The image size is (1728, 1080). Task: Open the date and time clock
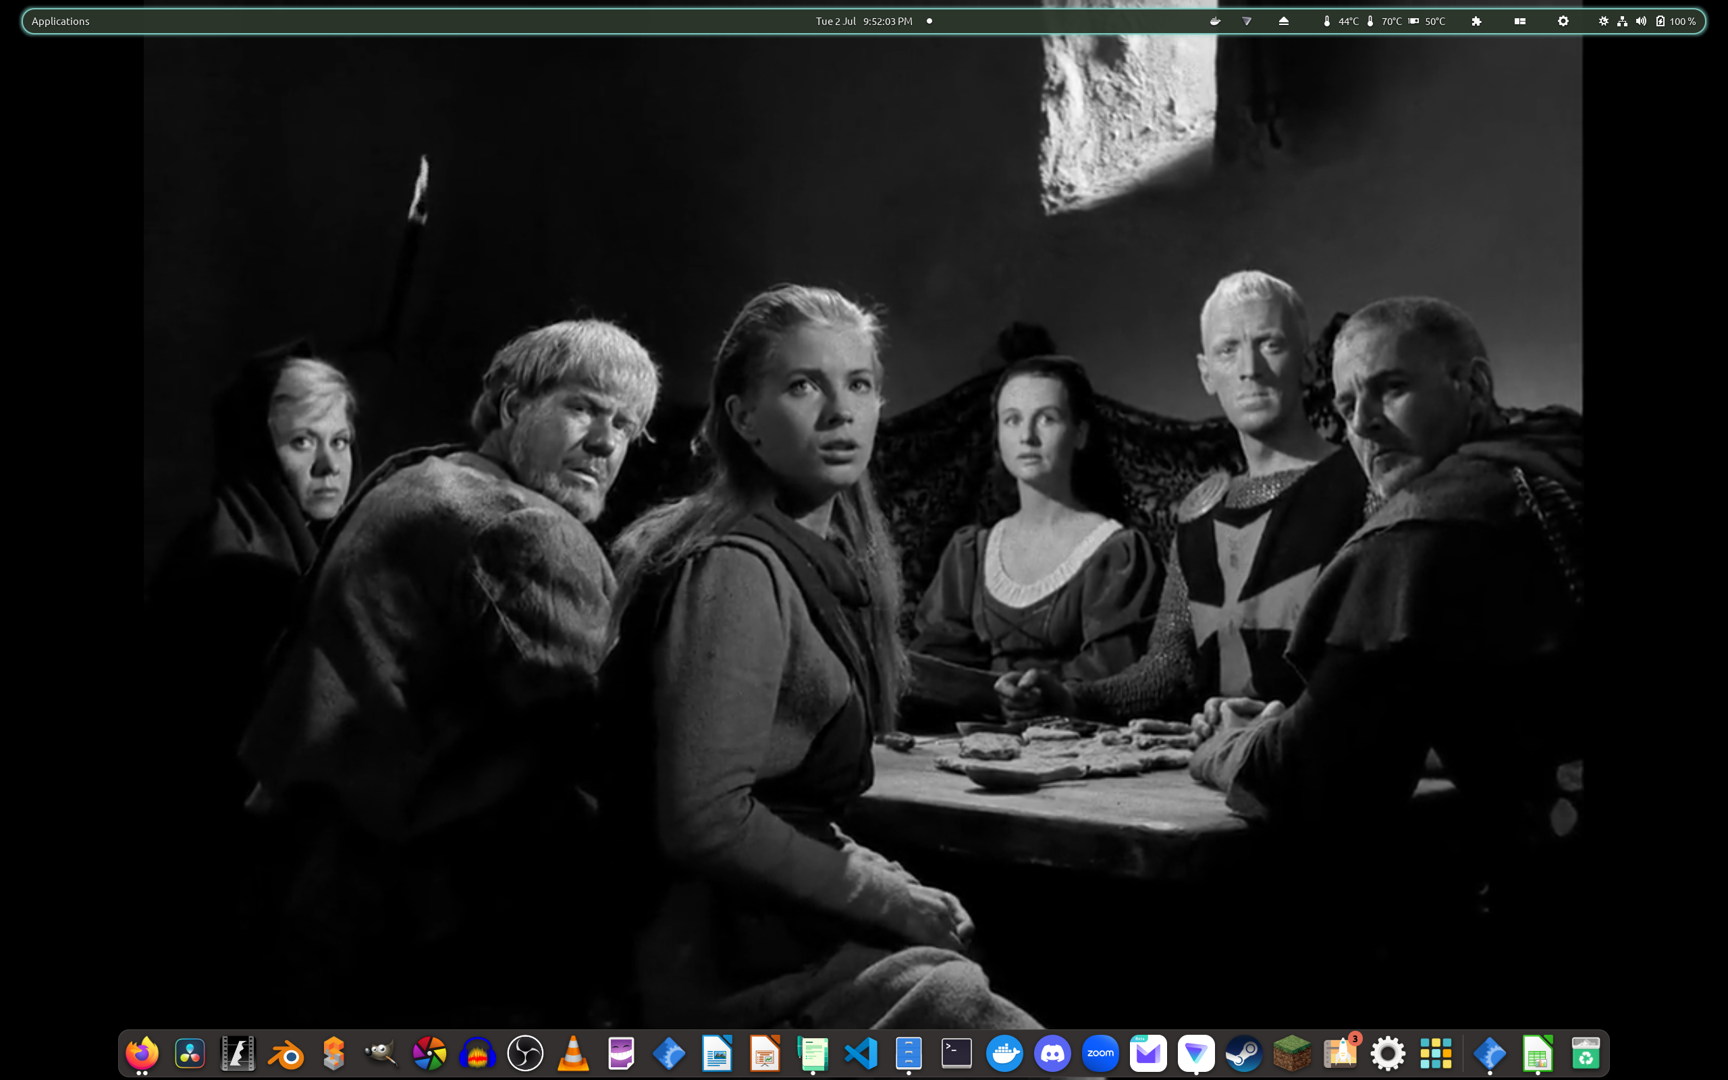[x=864, y=22]
